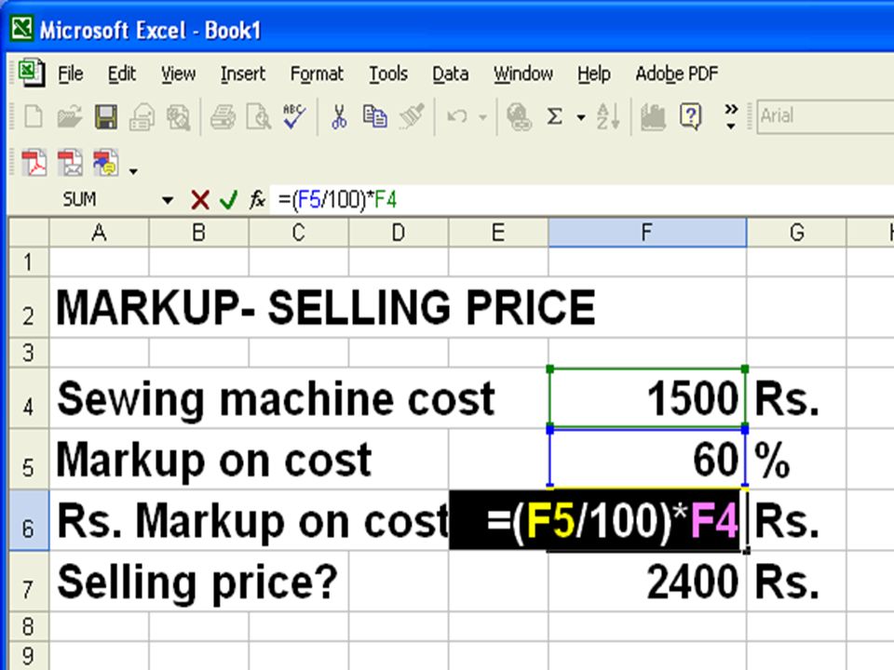The image size is (894, 670).
Task: Click Convert to PDF and Email icon
Action: coord(70,163)
